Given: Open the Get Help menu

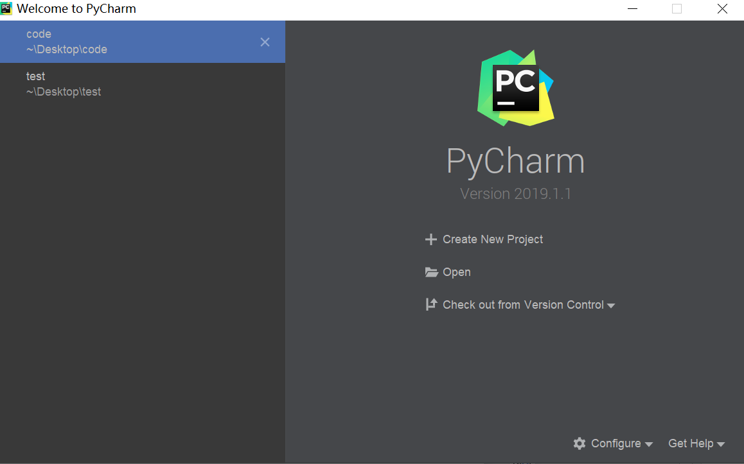Looking at the screenshot, I should coord(691,443).
